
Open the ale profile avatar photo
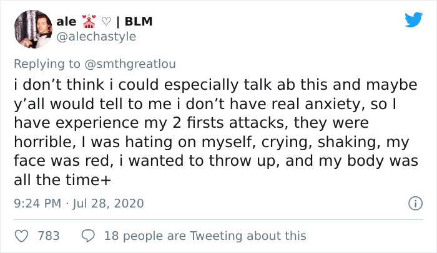pyautogui.click(x=33, y=29)
